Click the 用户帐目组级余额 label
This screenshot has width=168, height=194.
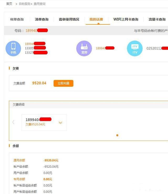[25, 192]
